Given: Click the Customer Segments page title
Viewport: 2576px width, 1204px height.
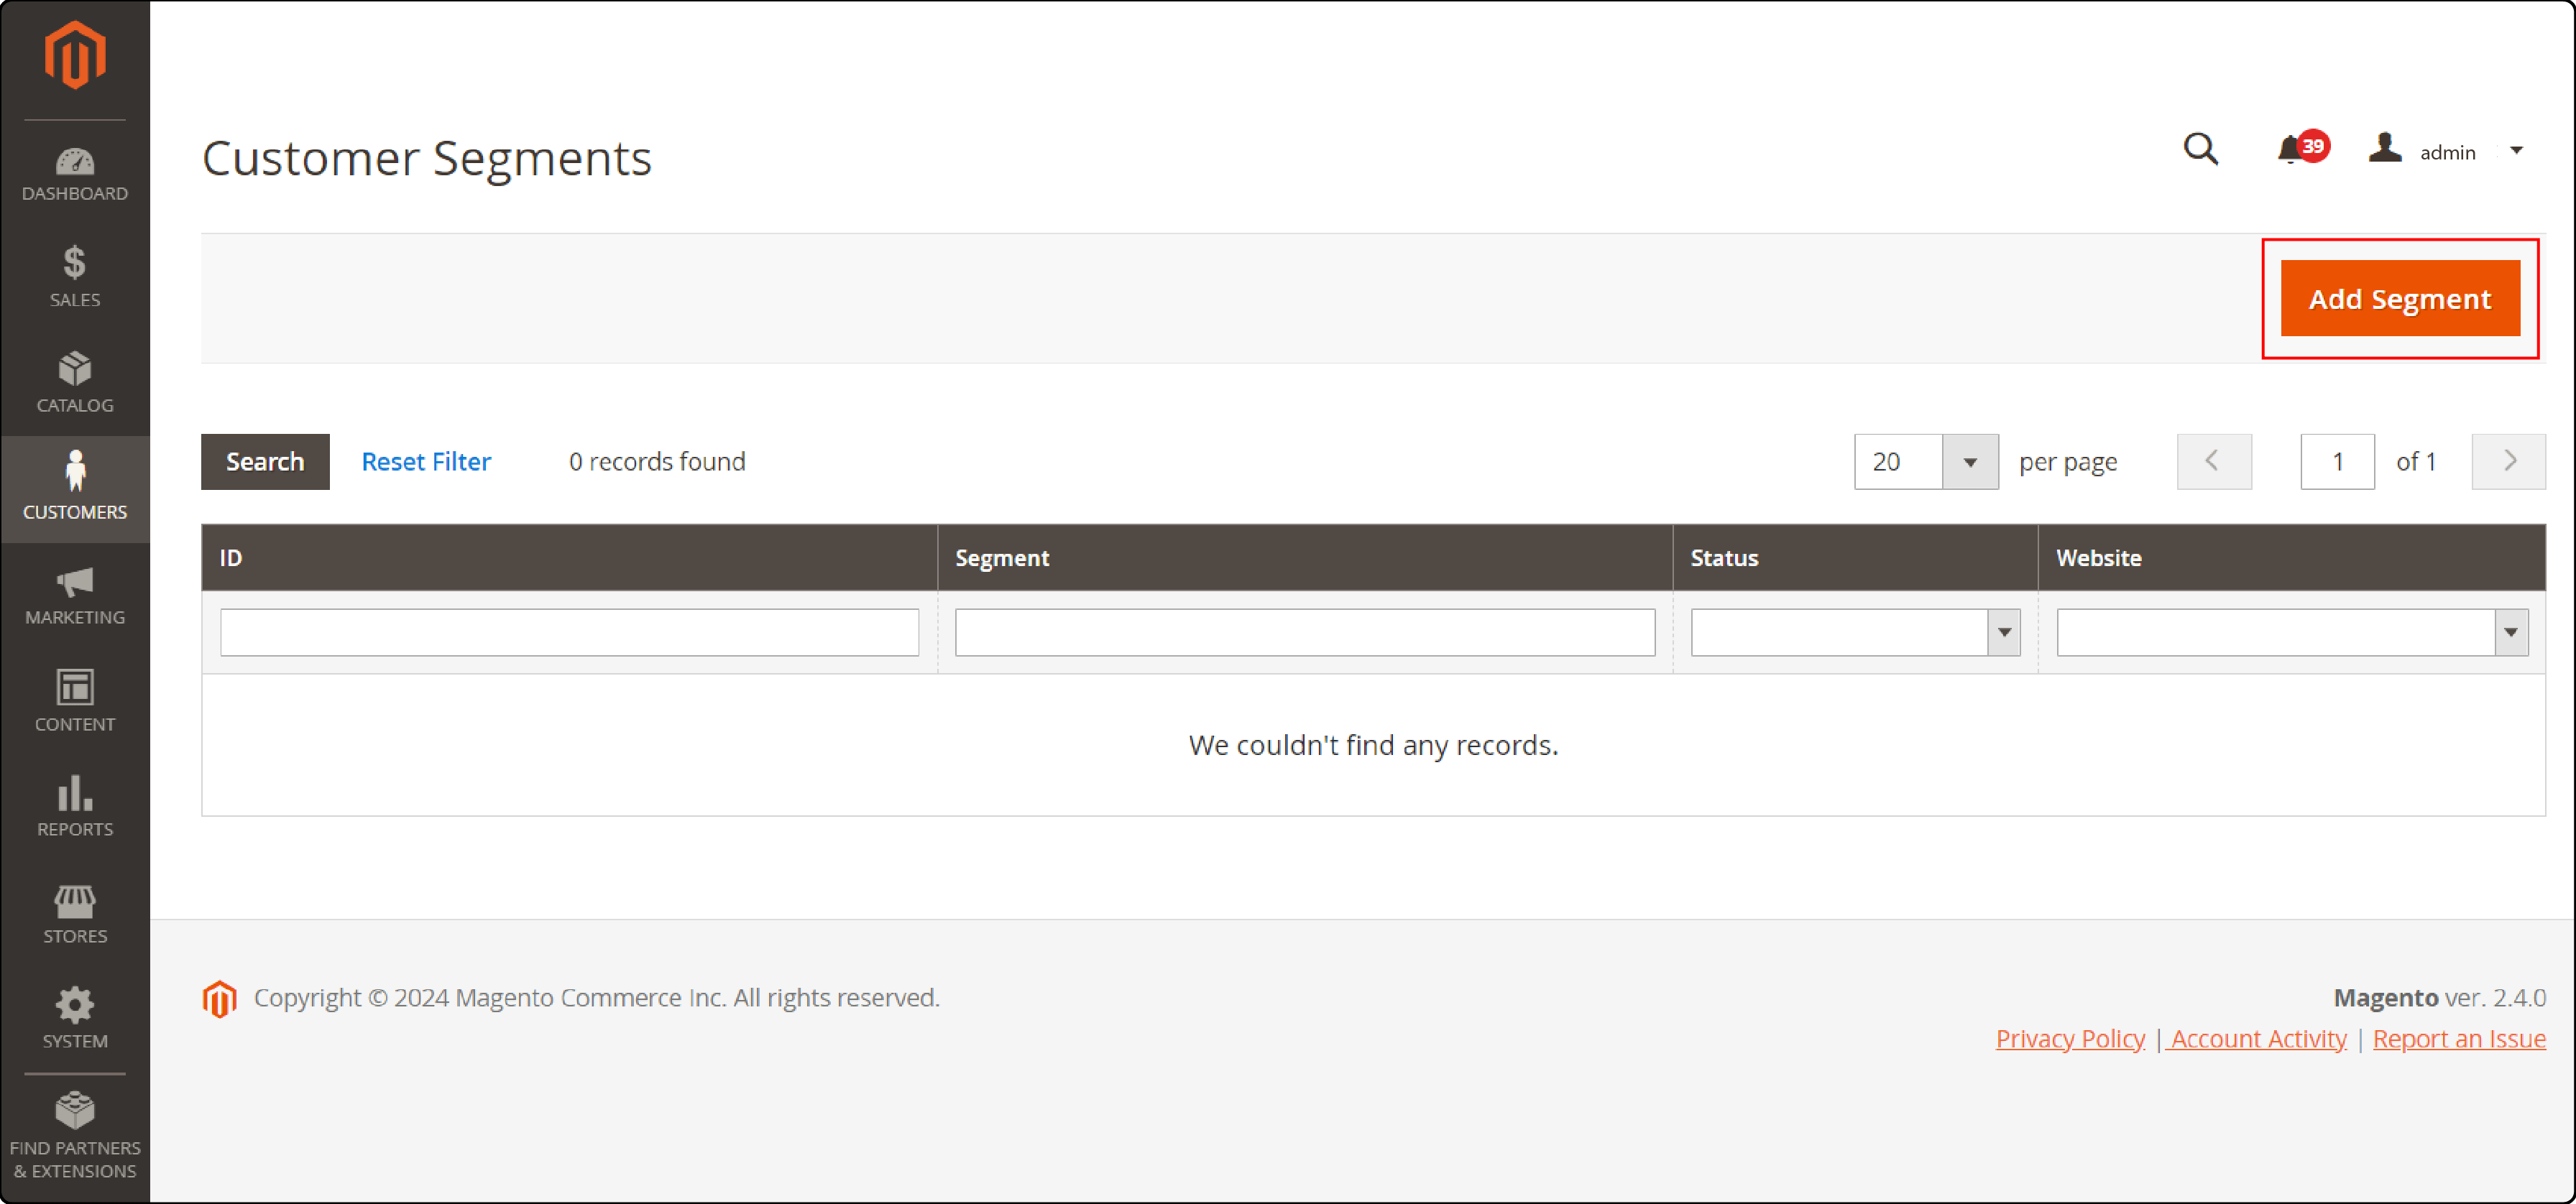Looking at the screenshot, I should click(x=427, y=158).
